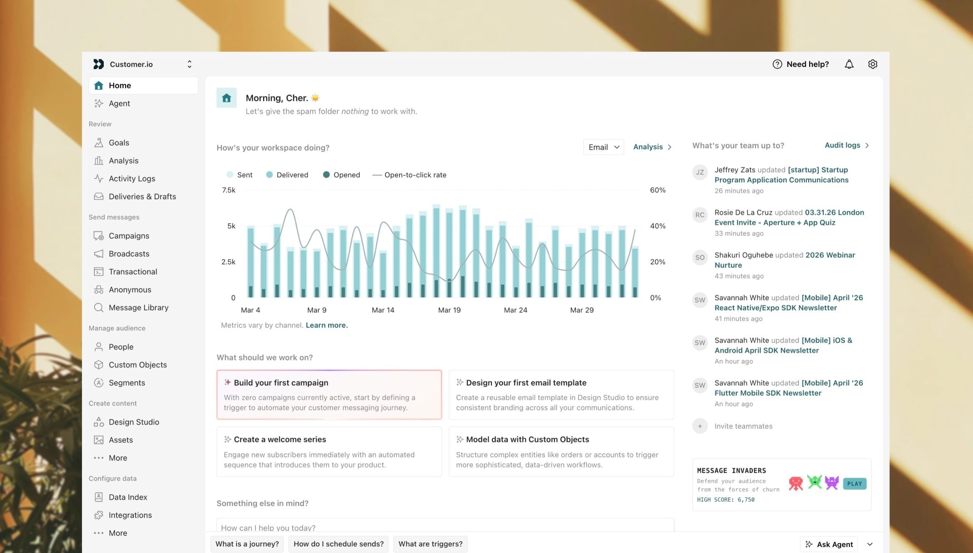Click the Anonymous icon in sidebar
The image size is (973, 553).
(98, 290)
